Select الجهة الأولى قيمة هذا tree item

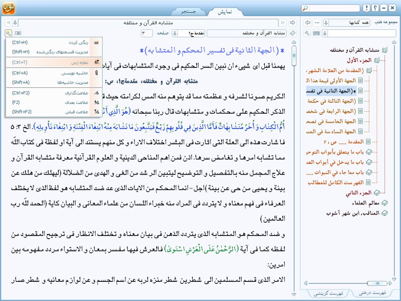click(x=332, y=81)
